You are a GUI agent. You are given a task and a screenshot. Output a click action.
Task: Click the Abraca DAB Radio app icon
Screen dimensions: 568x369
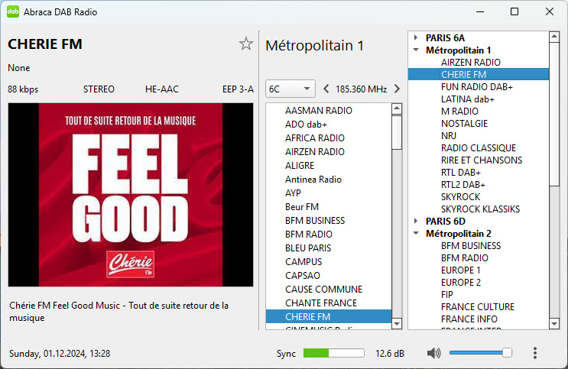coord(13,11)
